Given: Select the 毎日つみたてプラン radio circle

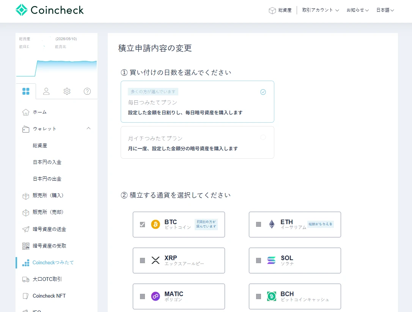Looking at the screenshot, I should coord(263,92).
